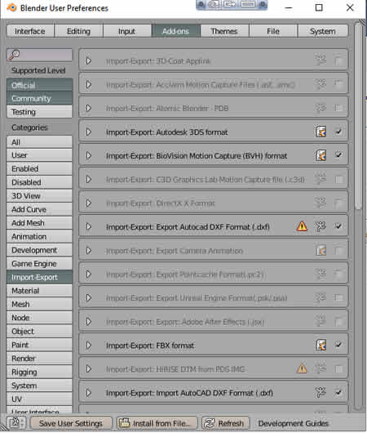Viewport: 367px width, 433px height.
Task: Toggle the Testing support level filter
Action: [x=39, y=112]
